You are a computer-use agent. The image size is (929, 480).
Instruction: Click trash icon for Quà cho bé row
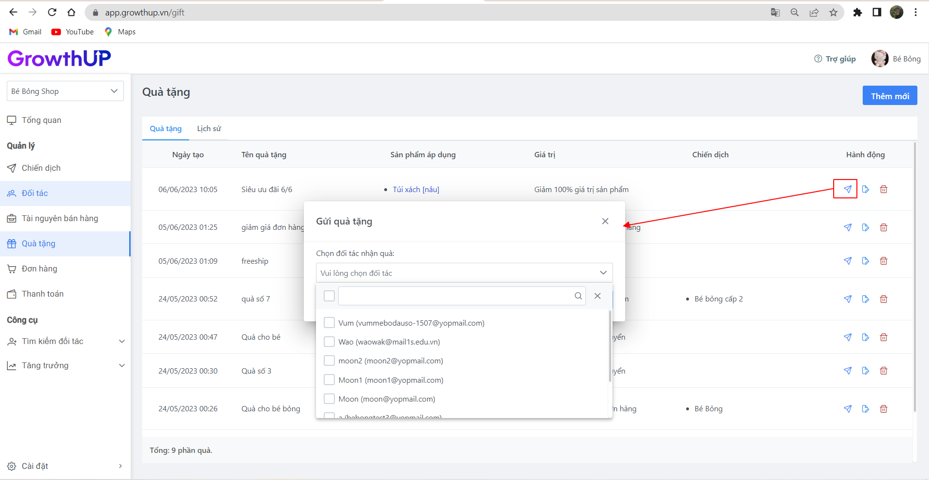884,337
